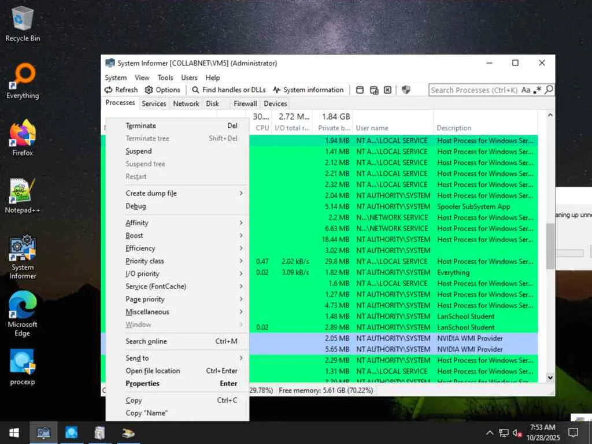Click the User name column header
The height and width of the screenshot is (444, 592).
pos(393,122)
